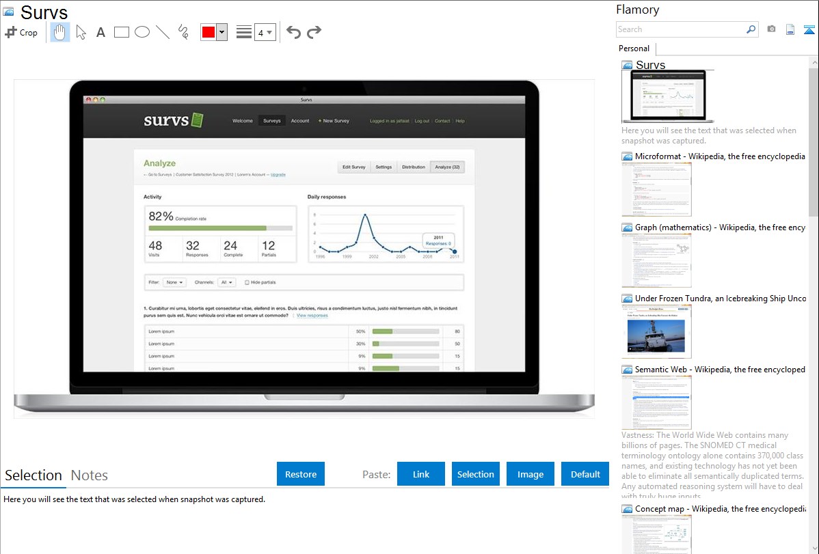Click icon beside Under Frozen Tundra title
Viewport: 819px width, 554px height.
627,298
